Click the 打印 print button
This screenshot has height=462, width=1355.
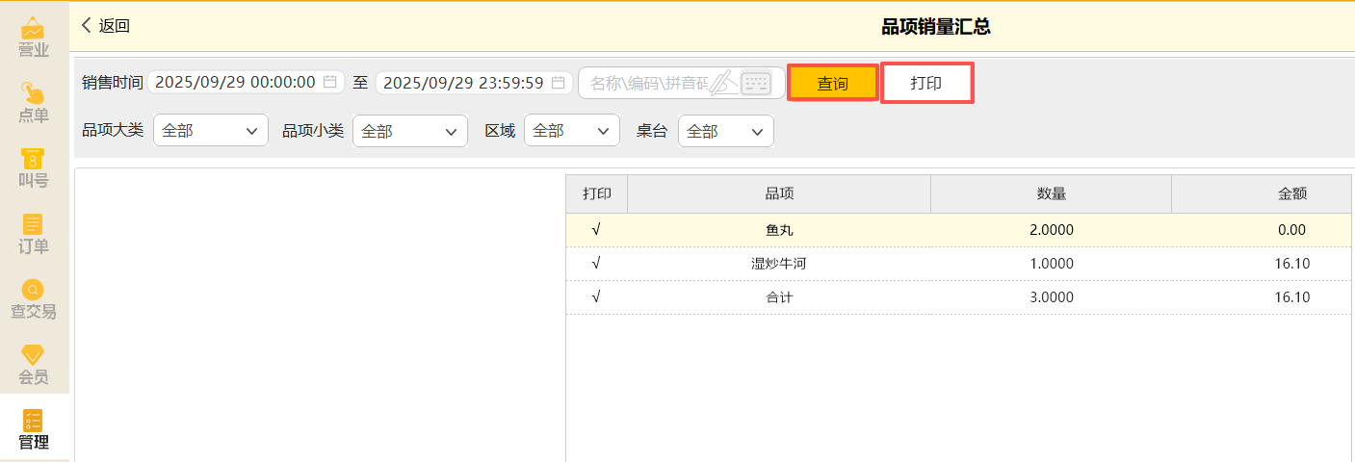pyautogui.click(x=926, y=84)
